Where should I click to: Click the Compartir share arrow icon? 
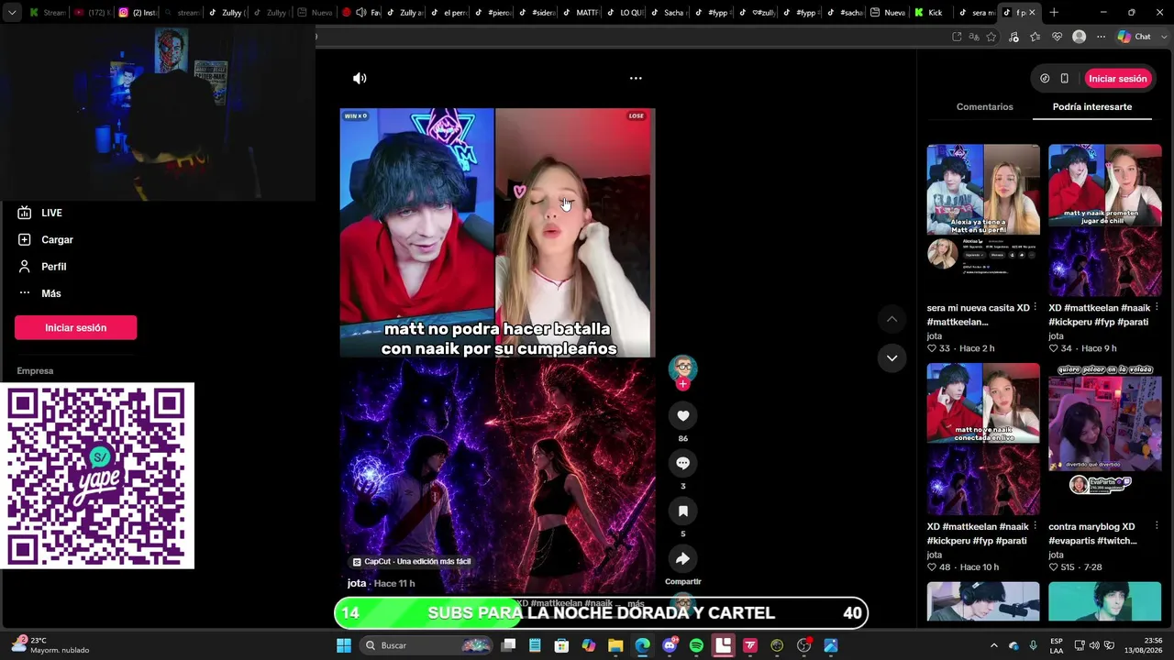pyautogui.click(x=682, y=558)
